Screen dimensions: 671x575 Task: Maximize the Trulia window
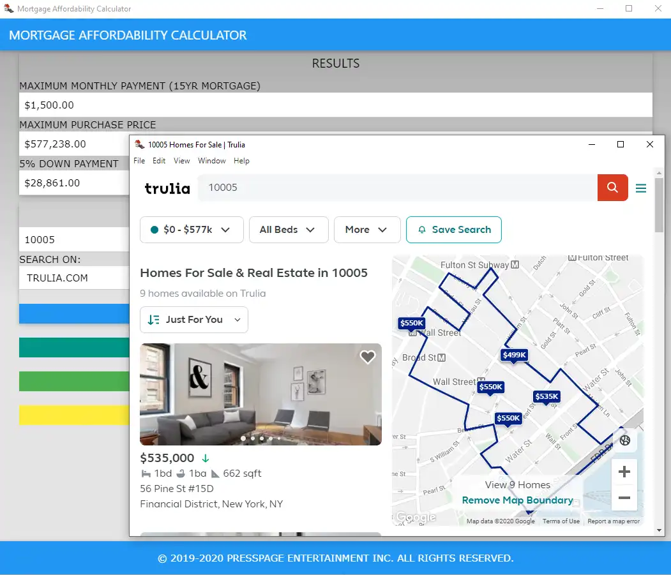(x=621, y=145)
